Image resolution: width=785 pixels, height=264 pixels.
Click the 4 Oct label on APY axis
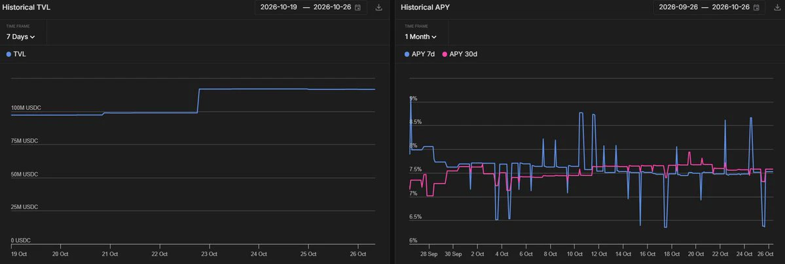click(x=502, y=254)
